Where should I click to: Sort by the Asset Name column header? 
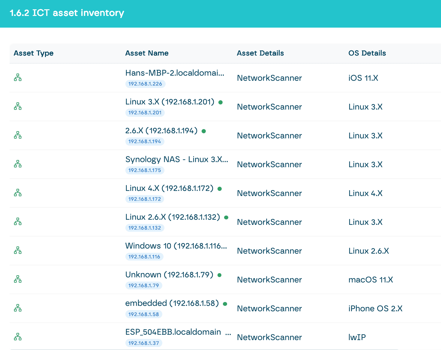pos(147,53)
